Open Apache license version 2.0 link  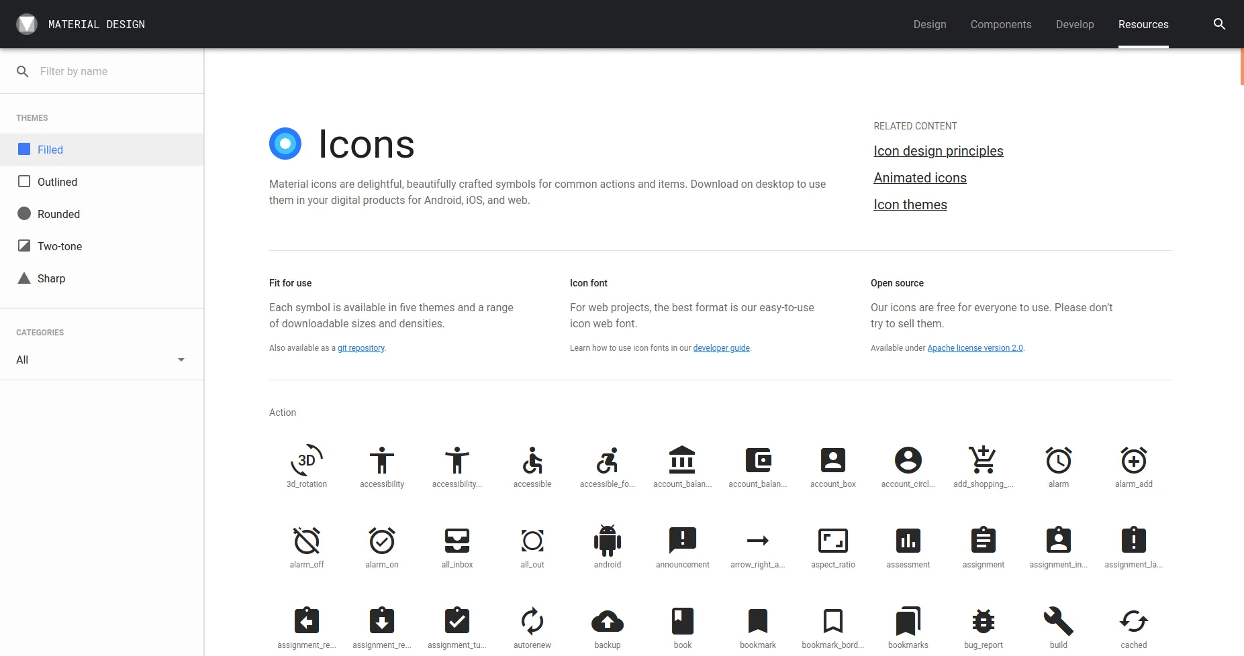coord(975,348)
